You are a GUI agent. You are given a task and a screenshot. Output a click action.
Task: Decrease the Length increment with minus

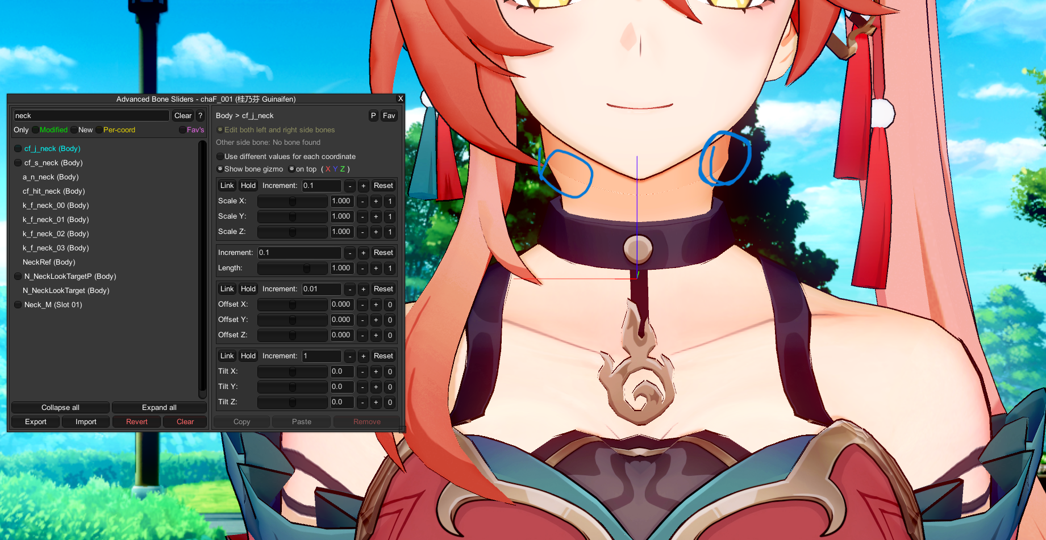[x=350, y=253]
